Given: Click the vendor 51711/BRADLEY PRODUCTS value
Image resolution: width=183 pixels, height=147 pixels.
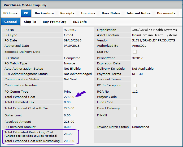Looking at the screenshot, I should coord(153,41).
